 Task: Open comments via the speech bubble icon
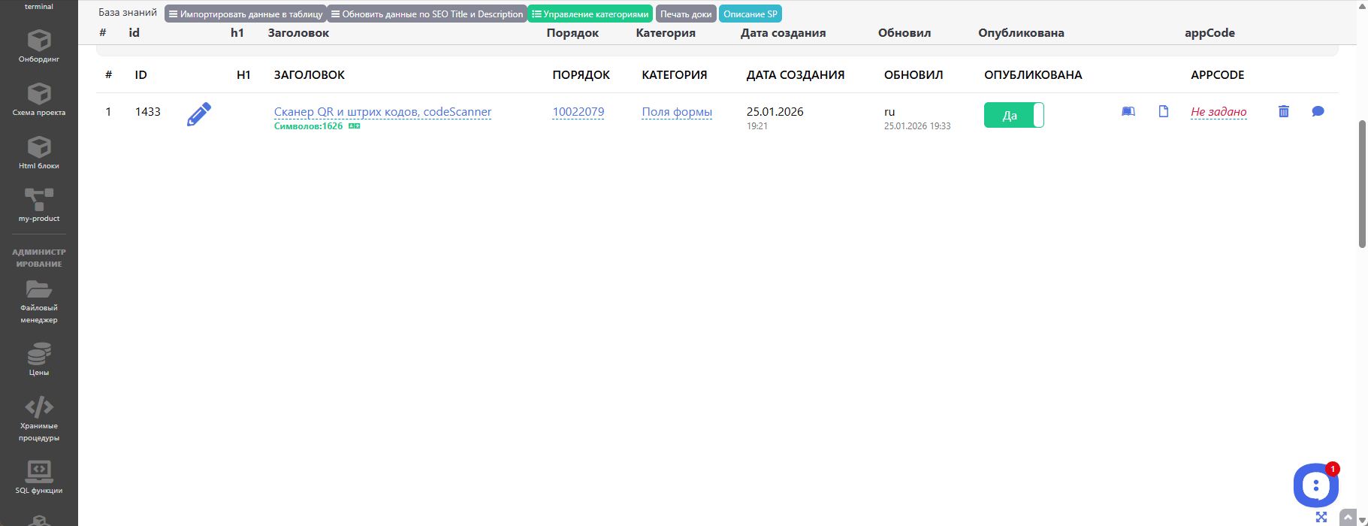pyautogui.click(x=1318, y=111)
